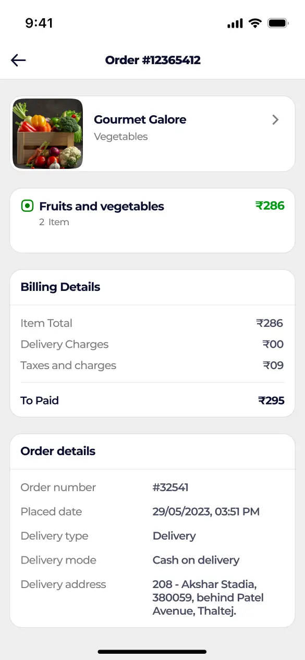Select the Billing Details header
Viewport: 305px width, 660px height.
[60, 287]
